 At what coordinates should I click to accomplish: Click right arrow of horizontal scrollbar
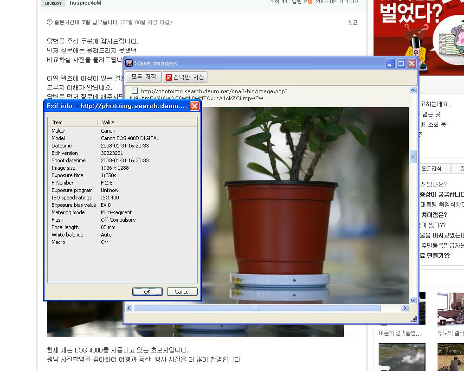(x=405, y=308)
